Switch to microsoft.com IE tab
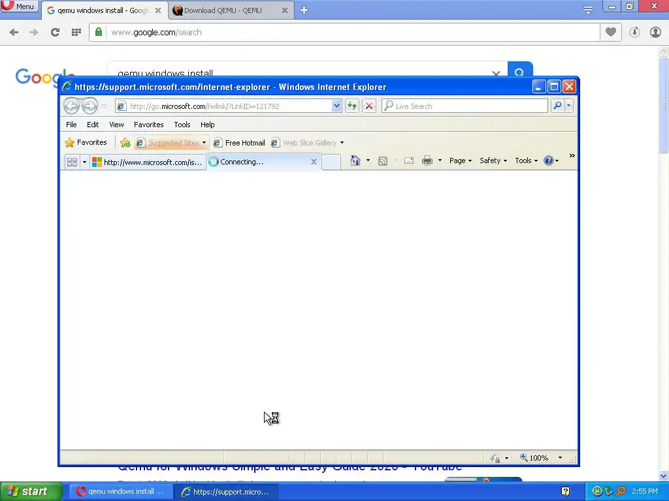The height and width of the screenshot is (501, 669). [148, 162]
